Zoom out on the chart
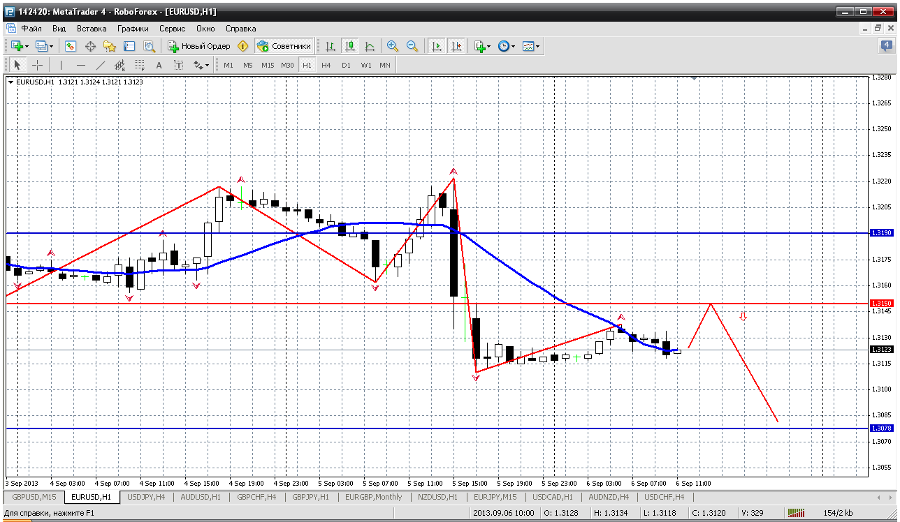900x522 pixels. coord(412,46)
